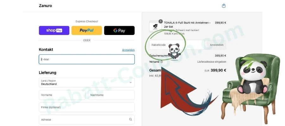Open the Zanuro store home link
The width and height of the screenshot is (285, 126).
click(x=45, y=6)
